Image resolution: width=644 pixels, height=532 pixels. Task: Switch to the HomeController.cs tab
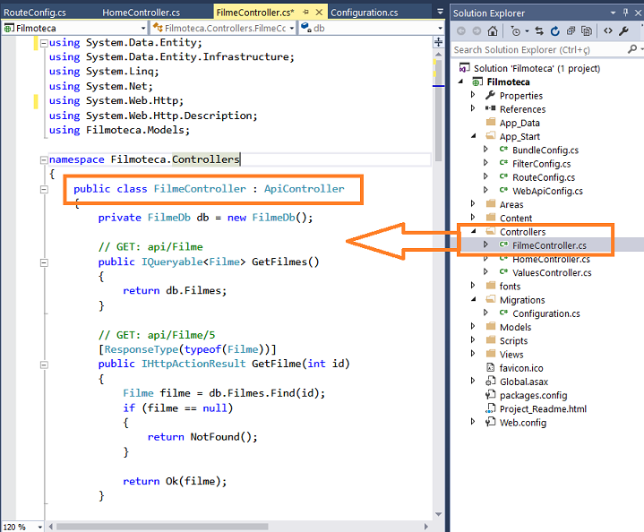[x=141, y=13]
